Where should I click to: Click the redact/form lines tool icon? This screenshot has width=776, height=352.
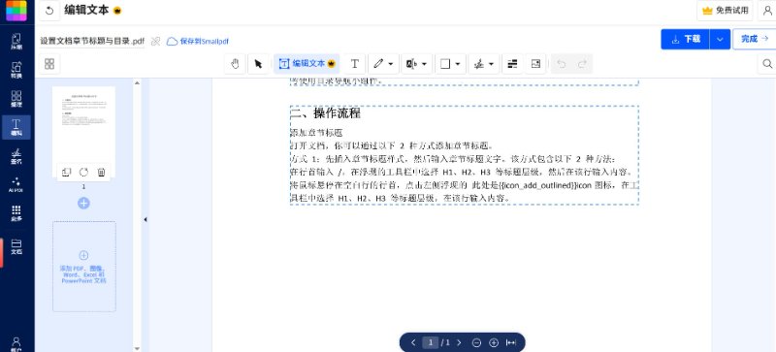(513, 64)
